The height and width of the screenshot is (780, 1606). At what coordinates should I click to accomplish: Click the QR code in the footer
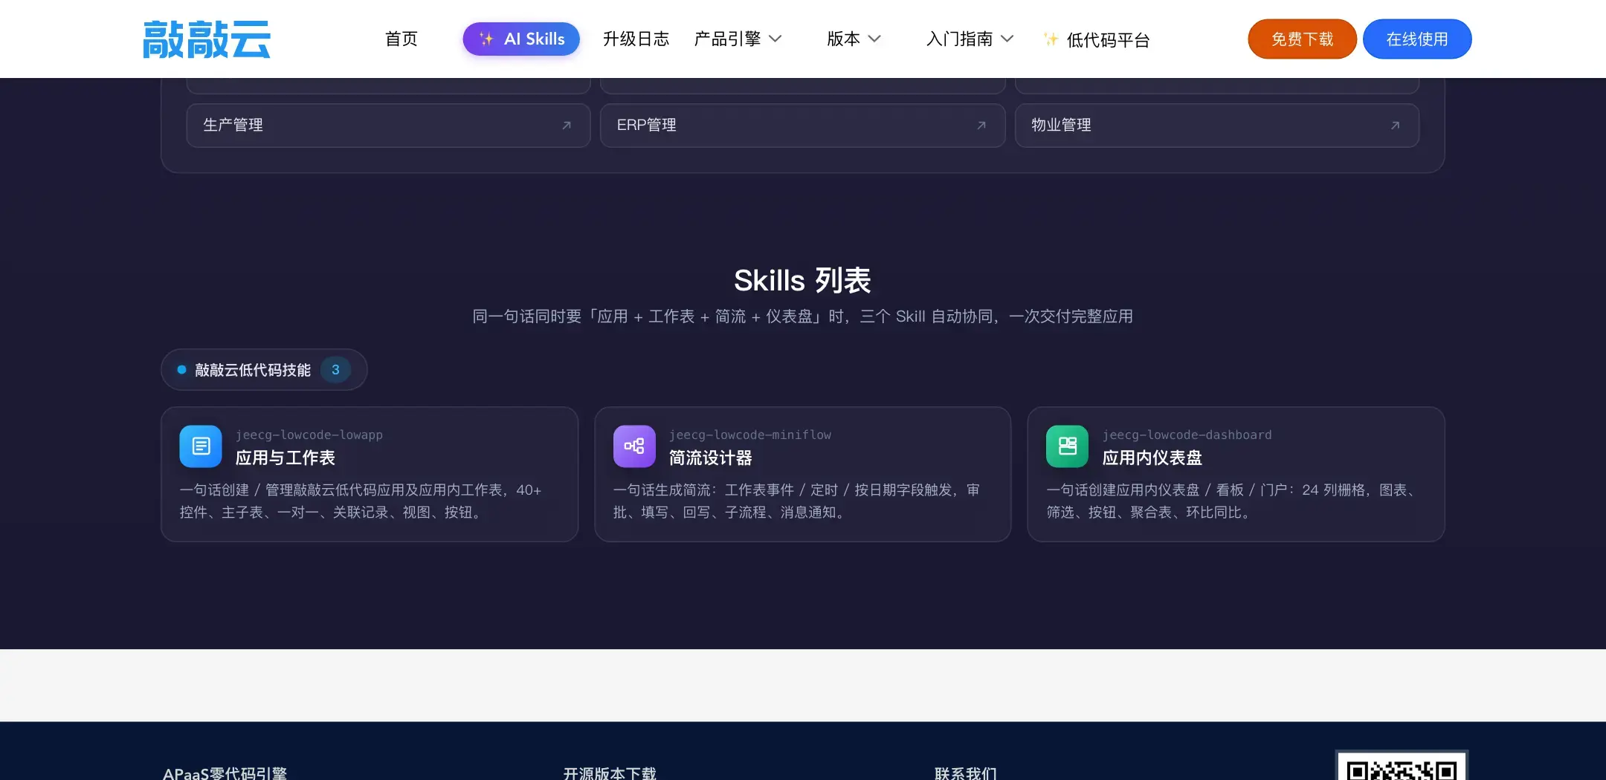pyautogui.click(x=1402, y=766)
